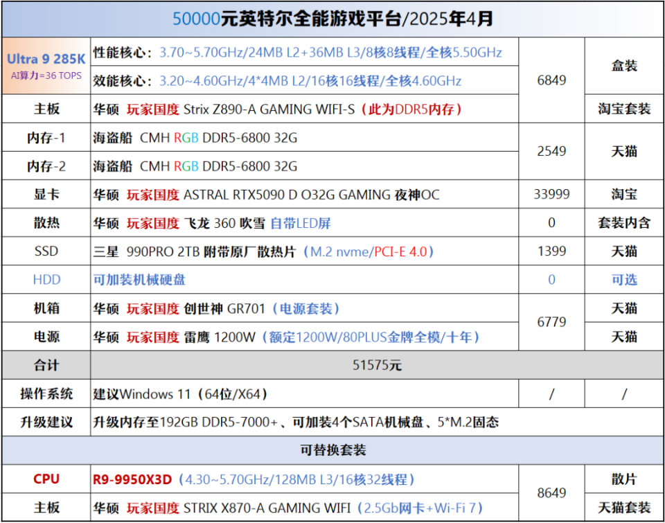The width and height of the screenshot is (665, 523).
Task: Click the 淘宝套装 cell
Action: click(x=624, y=109)
